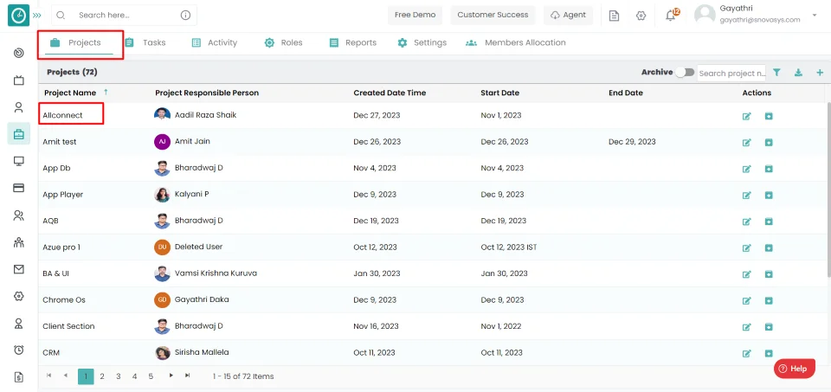Viewport: 831px width, 392px height.
Task: Archive the AQB project
Action: click(769, 222)
